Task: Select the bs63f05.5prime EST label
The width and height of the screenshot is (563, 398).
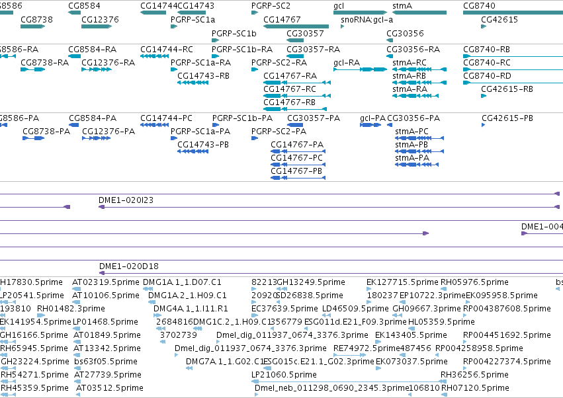Action: coord(106,362)
